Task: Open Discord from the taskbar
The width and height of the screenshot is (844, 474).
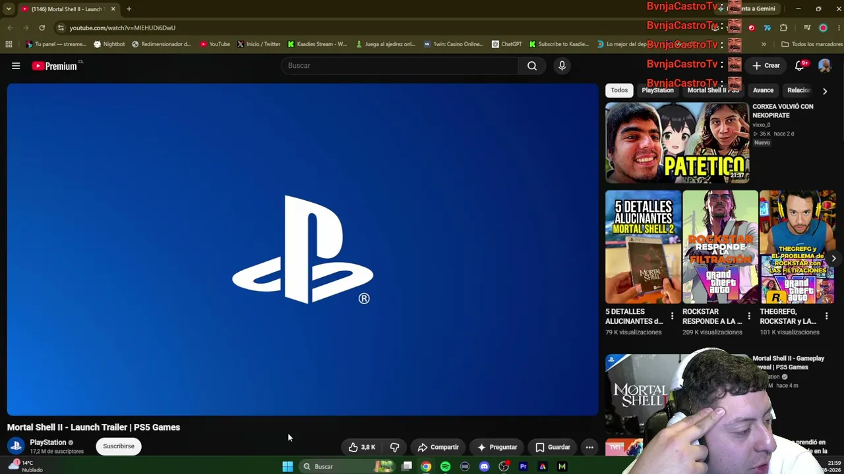Action: click(484, 466)
